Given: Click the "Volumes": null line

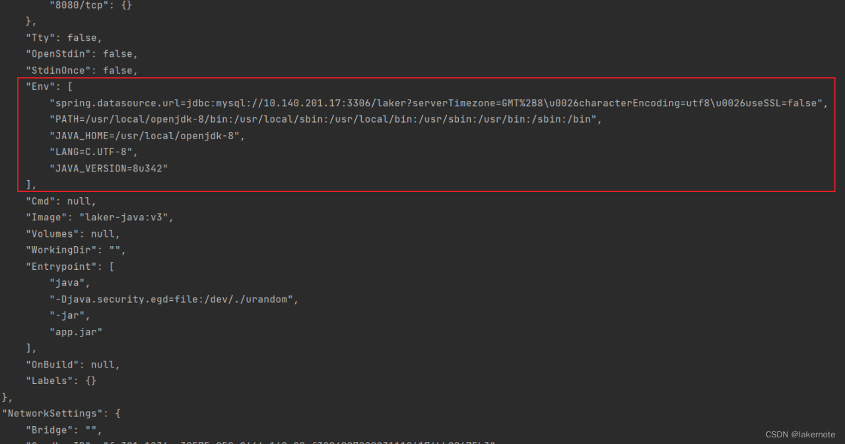Looking at the screenshot, I should click(x=73, y=234).
